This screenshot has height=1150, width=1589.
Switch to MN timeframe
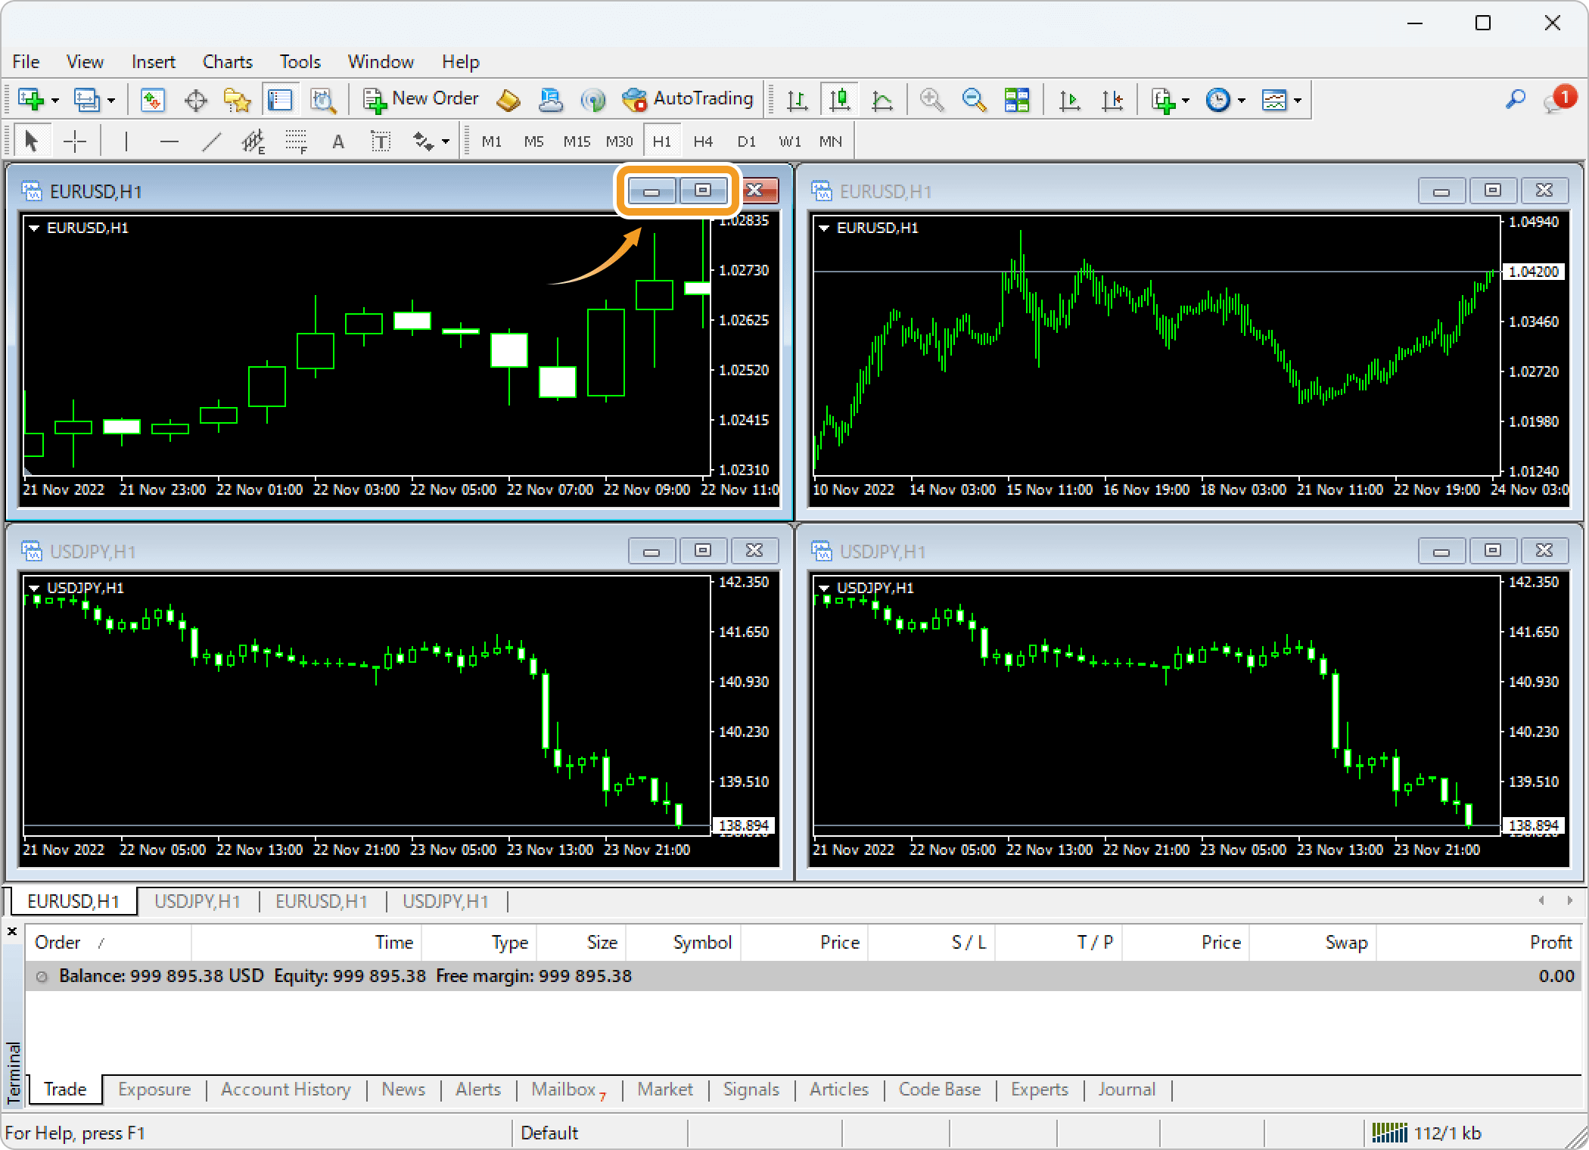830,141
